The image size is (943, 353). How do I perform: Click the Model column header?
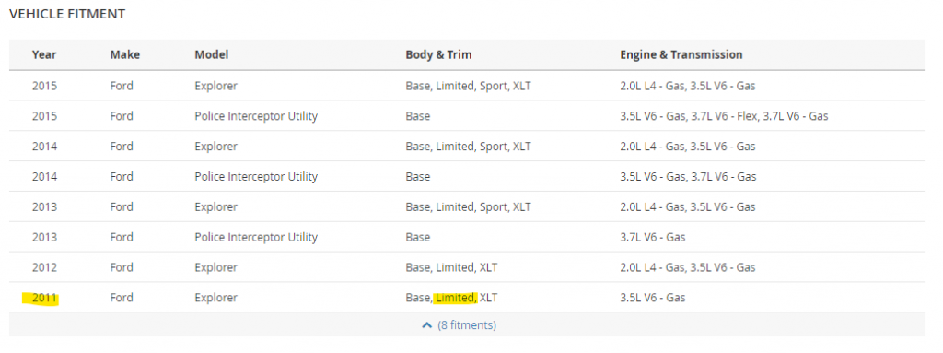[212, 54]
